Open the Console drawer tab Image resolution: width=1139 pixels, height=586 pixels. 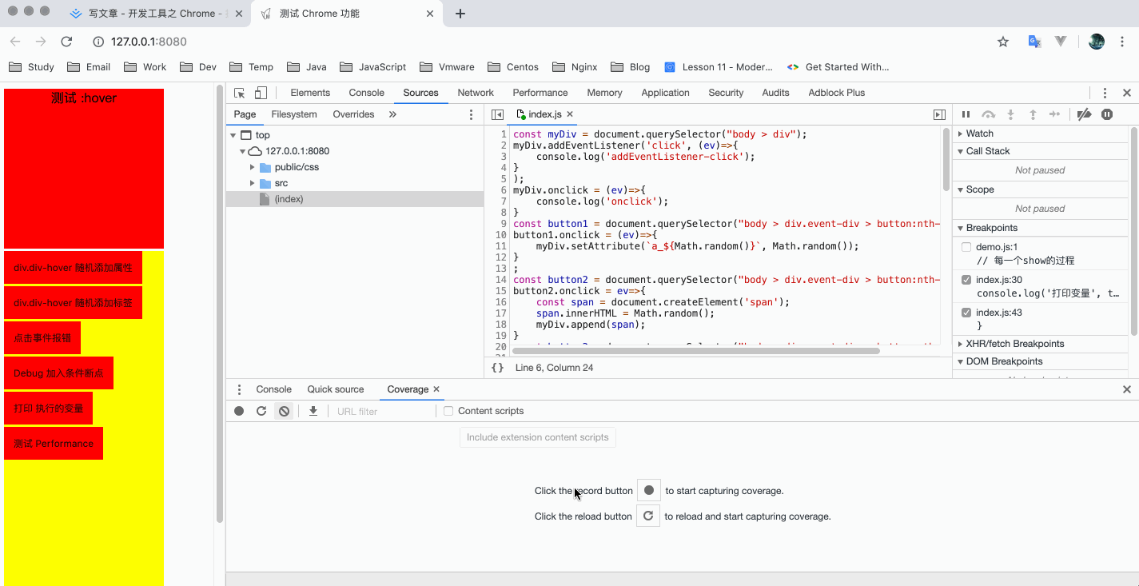tap(273, 389)
